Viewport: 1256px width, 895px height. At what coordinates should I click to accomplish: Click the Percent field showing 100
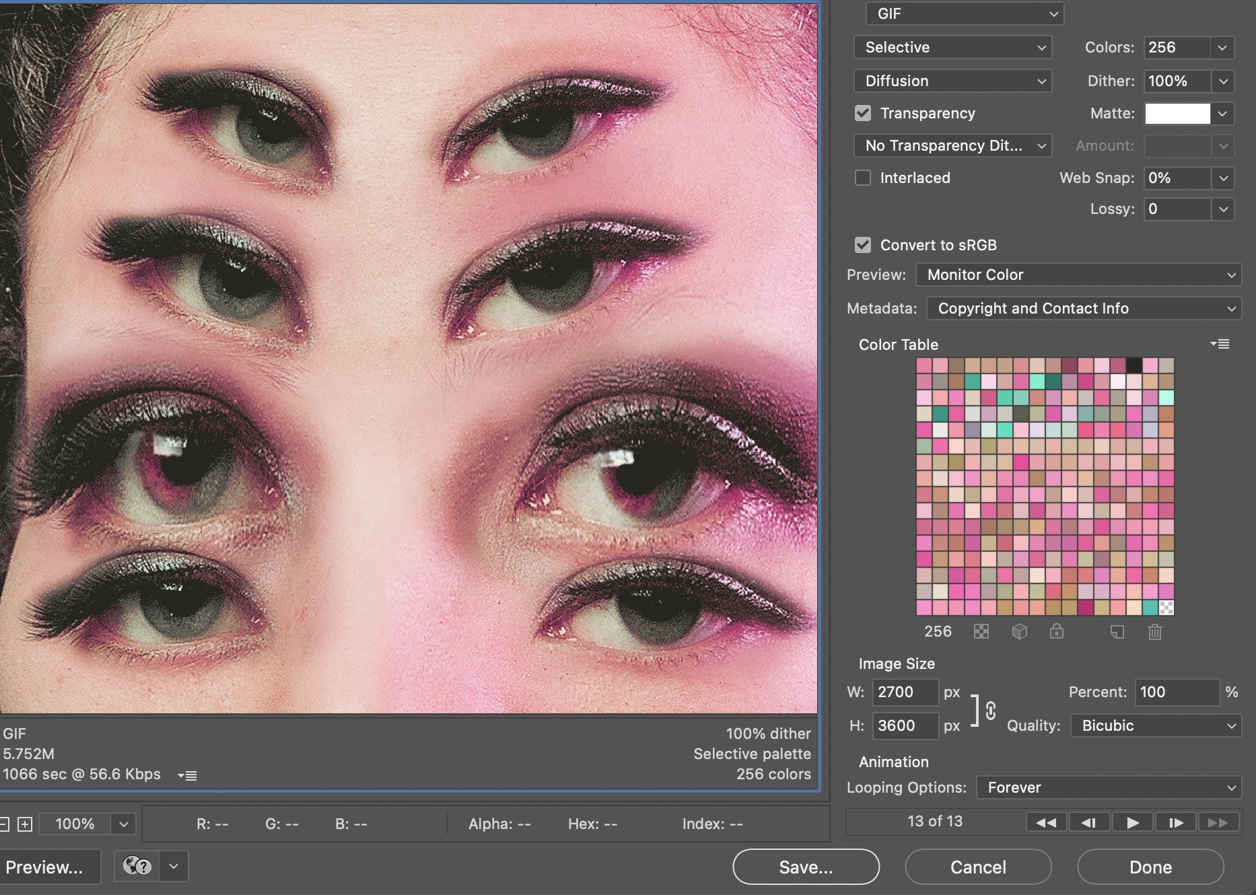1177,692
